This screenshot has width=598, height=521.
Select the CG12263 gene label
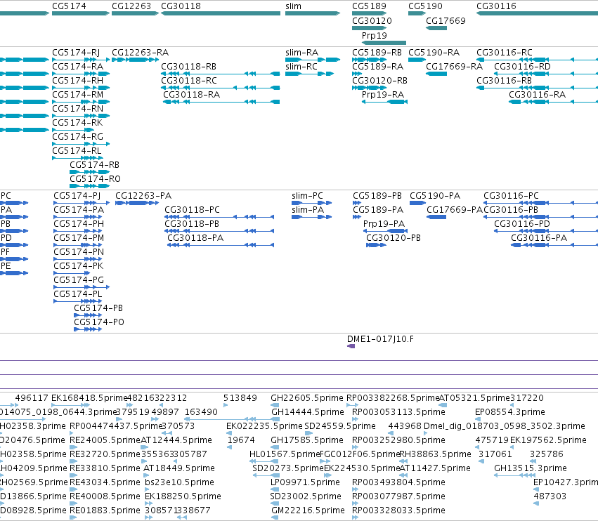131,6
